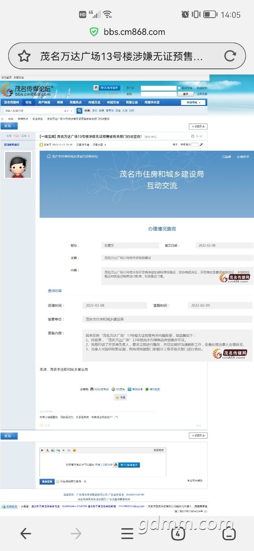Open the tab switcher showing 4 tabs

click(x=178, y=534)
